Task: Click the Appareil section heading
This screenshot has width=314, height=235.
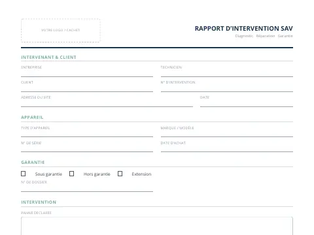Action: click(x=32, y=117)
